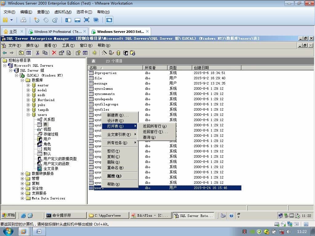
Task: Open Enterprise Manager 工具(T) menu
Action: (x=68, y=45)
